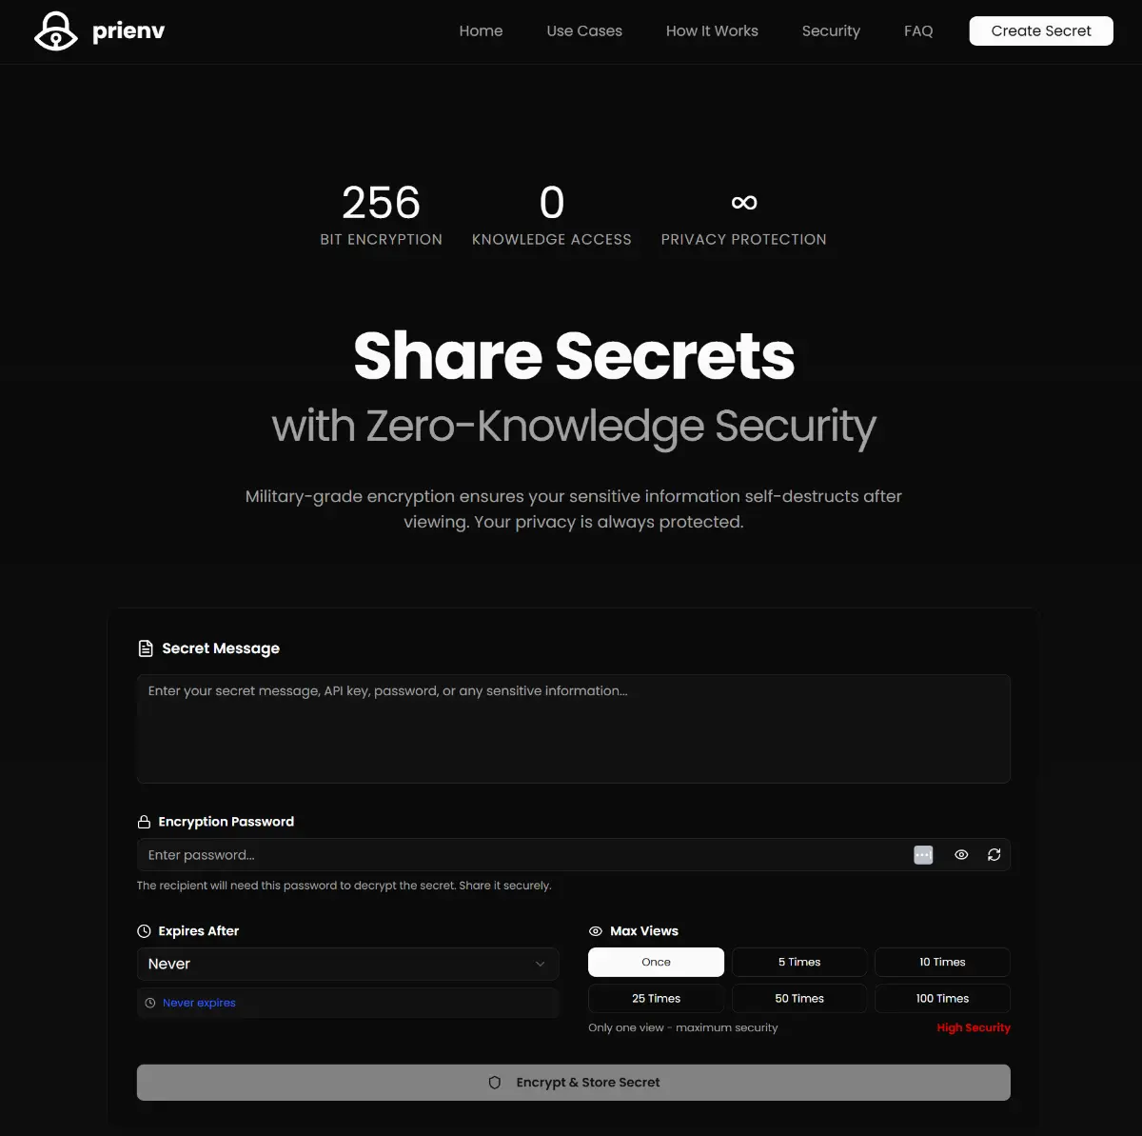Click the password manager dots icon
The image size is (1142, 1136).
(923, 855)
